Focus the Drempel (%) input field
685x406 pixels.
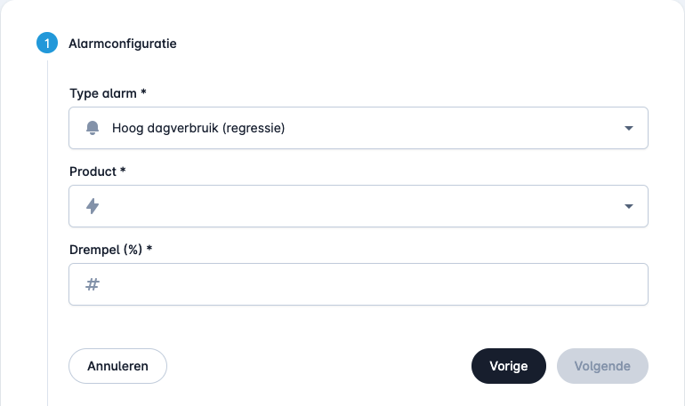point(359,284)
